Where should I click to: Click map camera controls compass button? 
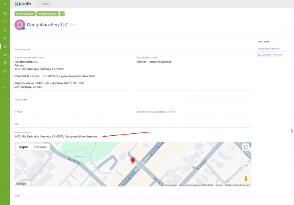pyautogui.click(x=246, y=166)
